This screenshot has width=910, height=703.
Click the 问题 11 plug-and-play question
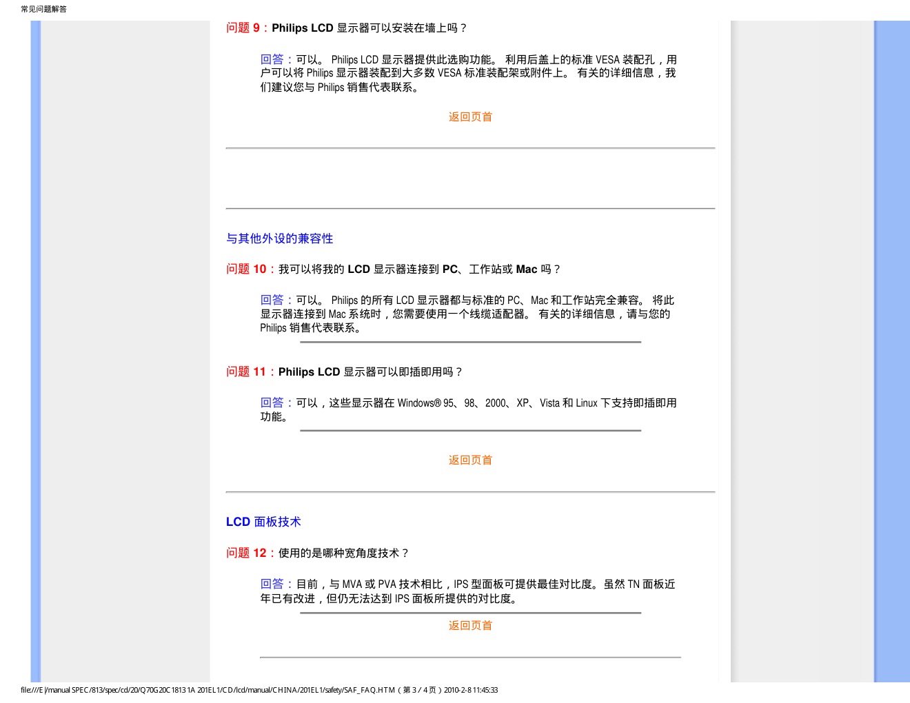[x=345, y=372]
